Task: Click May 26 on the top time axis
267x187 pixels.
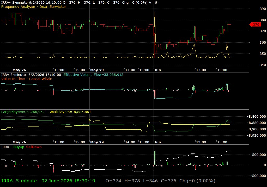Action: (x=19, y=70)
